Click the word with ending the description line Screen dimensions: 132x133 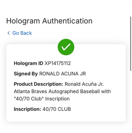[x=106, y=91]
